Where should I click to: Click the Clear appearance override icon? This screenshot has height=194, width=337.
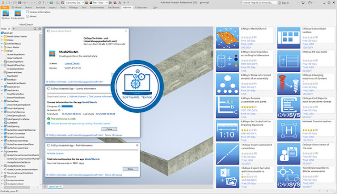pyautogui.click(x=115, y=3)
